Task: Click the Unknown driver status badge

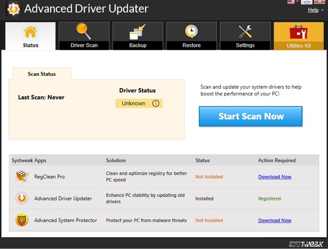Action: 139,103
